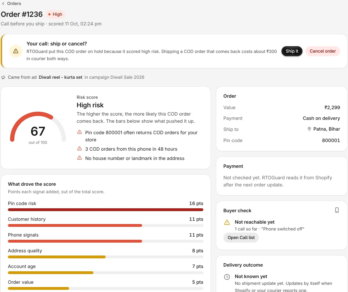Click the Not reachable yet status text
This screenshot has height=292, width=348.
[255, 222]
